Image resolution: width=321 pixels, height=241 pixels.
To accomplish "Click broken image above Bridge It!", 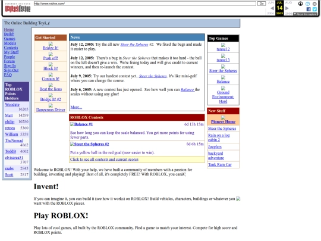I will (51, 44).
